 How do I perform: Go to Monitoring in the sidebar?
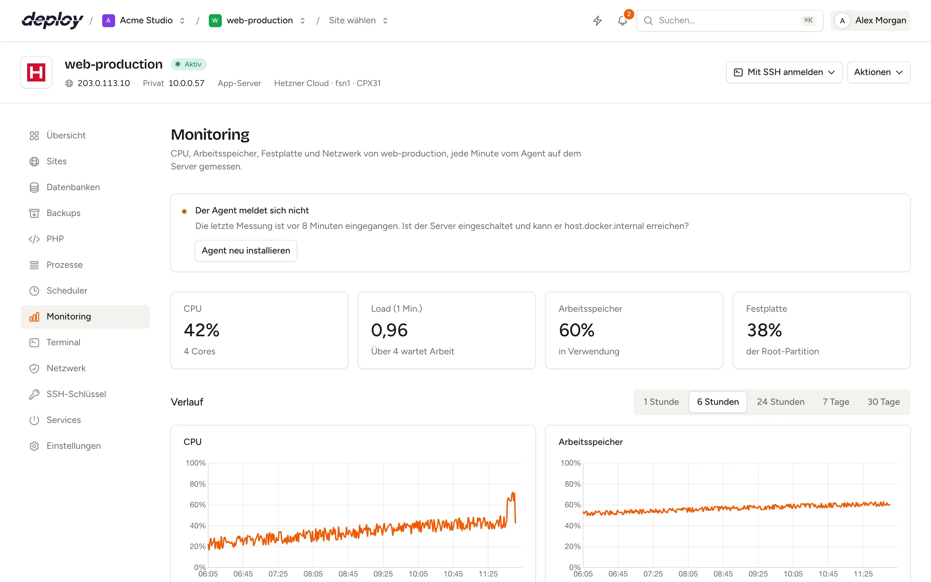point(85,317)
